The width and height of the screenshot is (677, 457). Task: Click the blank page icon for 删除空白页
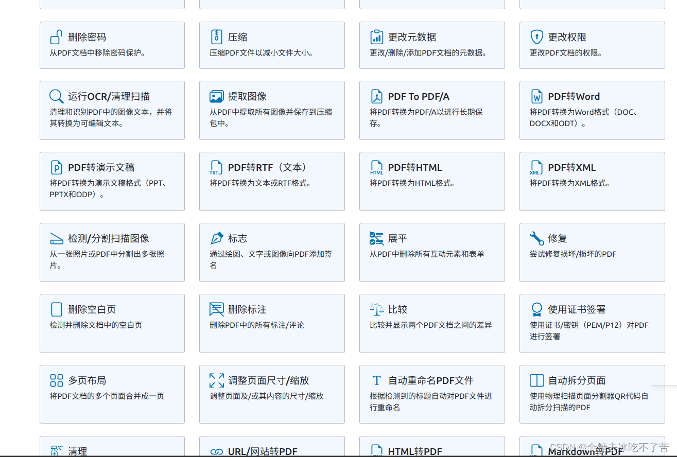[56, 309]
